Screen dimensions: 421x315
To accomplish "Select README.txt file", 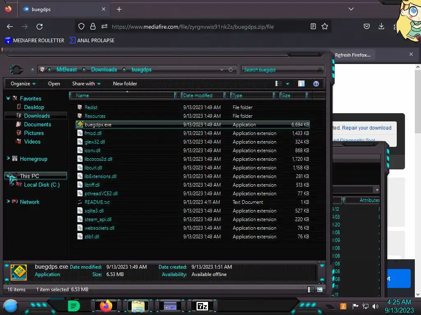I will tap(97, 202).
